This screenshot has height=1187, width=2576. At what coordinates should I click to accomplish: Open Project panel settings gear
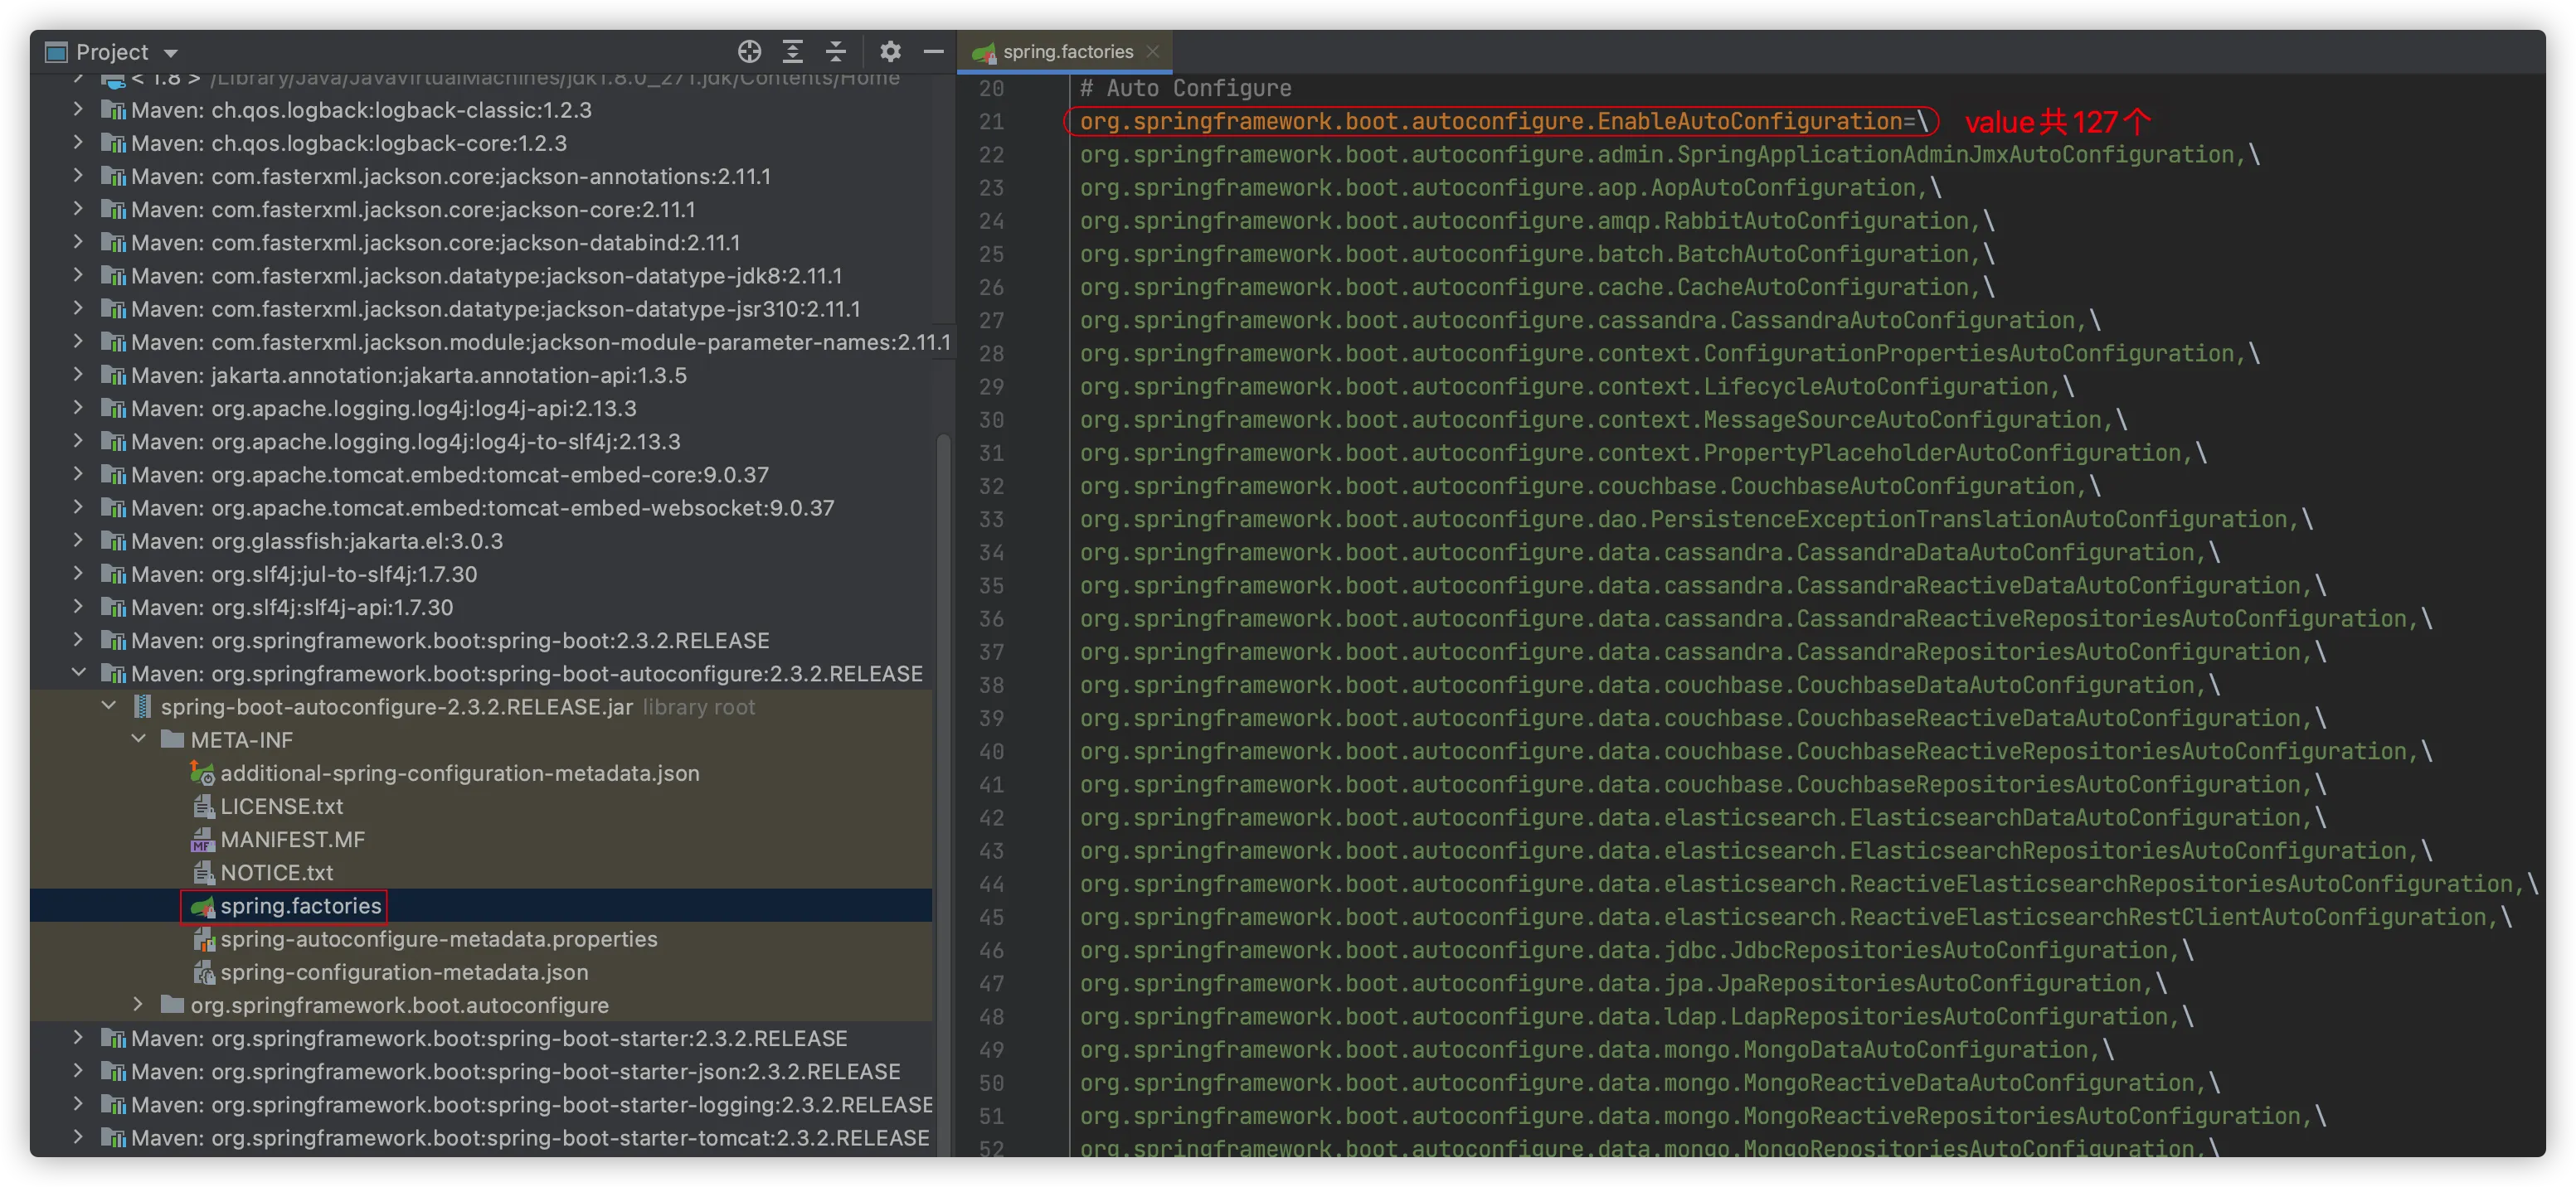coord(890,52)
